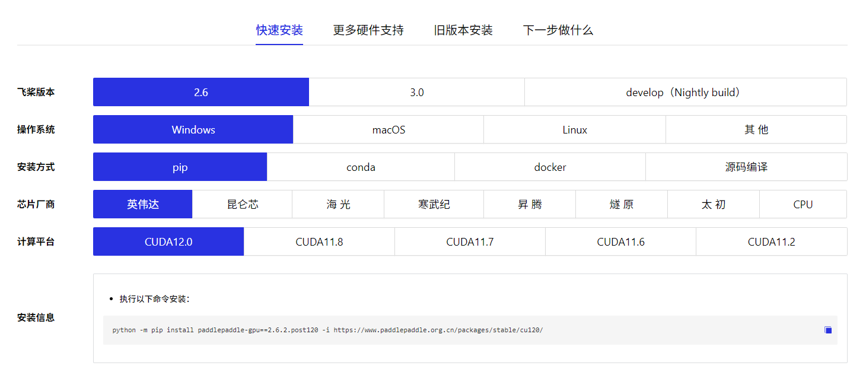The height and width of the screenshot is (372, 866).
Task: Select PaddlePaddle version 3.0
Action: [416, 92]
